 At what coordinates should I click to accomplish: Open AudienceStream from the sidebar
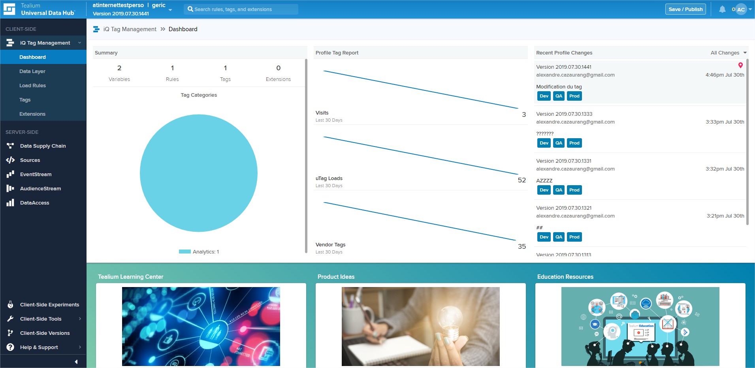coord(40,188)
